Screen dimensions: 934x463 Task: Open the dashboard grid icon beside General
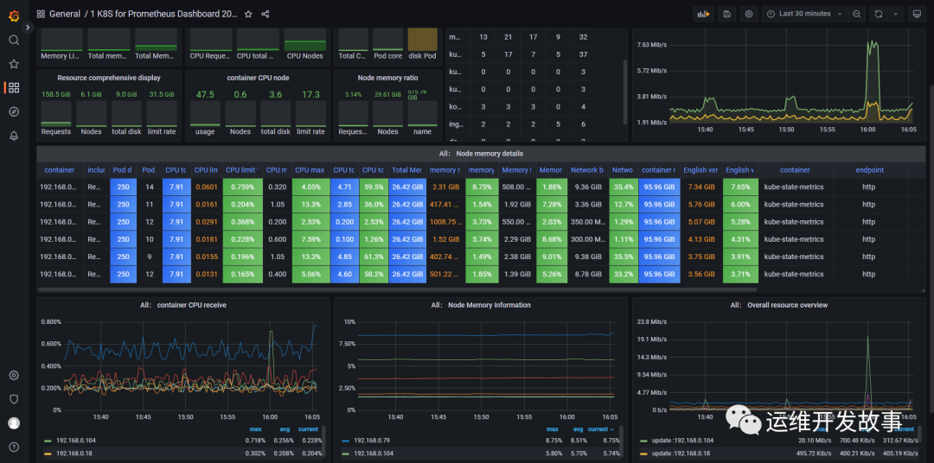(42, 14)
